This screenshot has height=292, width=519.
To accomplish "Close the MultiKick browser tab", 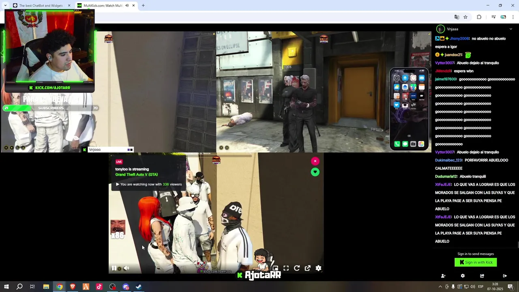I will (133, 6).
